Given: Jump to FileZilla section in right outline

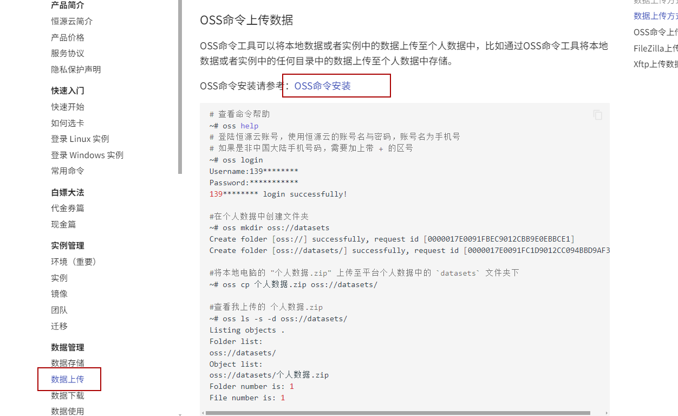Looking at the screenshot, I should tap(656, 48).
